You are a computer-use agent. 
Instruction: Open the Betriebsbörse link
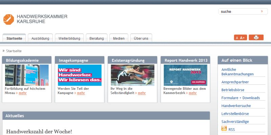233,90
